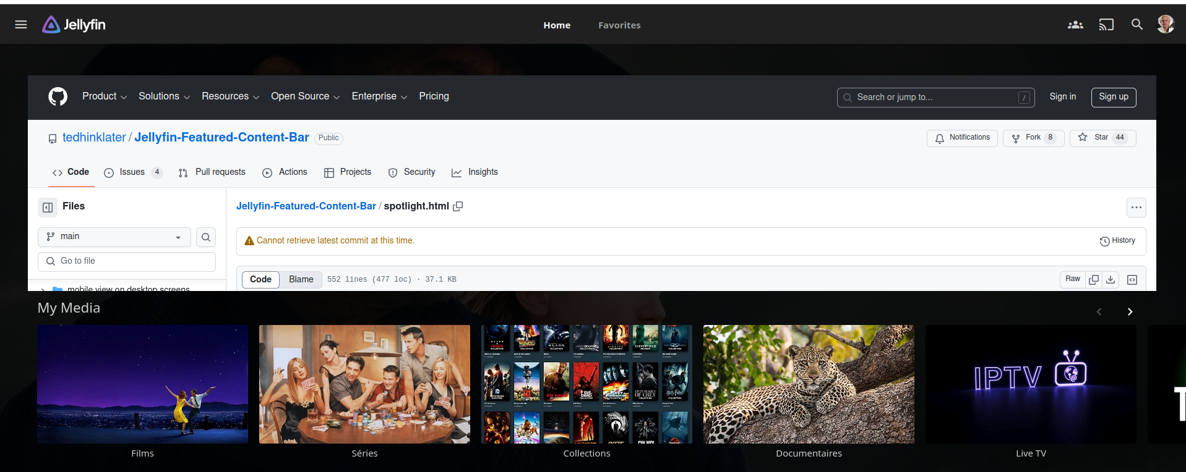1186x472 pixels.
Task: Expand the Enterprise menu
Action: coord(379,96)
